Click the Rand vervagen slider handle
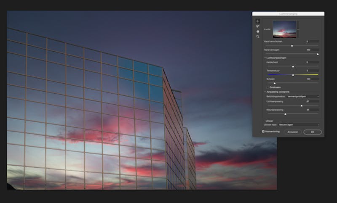Viewport: 337px width, 203px height. 318,54
